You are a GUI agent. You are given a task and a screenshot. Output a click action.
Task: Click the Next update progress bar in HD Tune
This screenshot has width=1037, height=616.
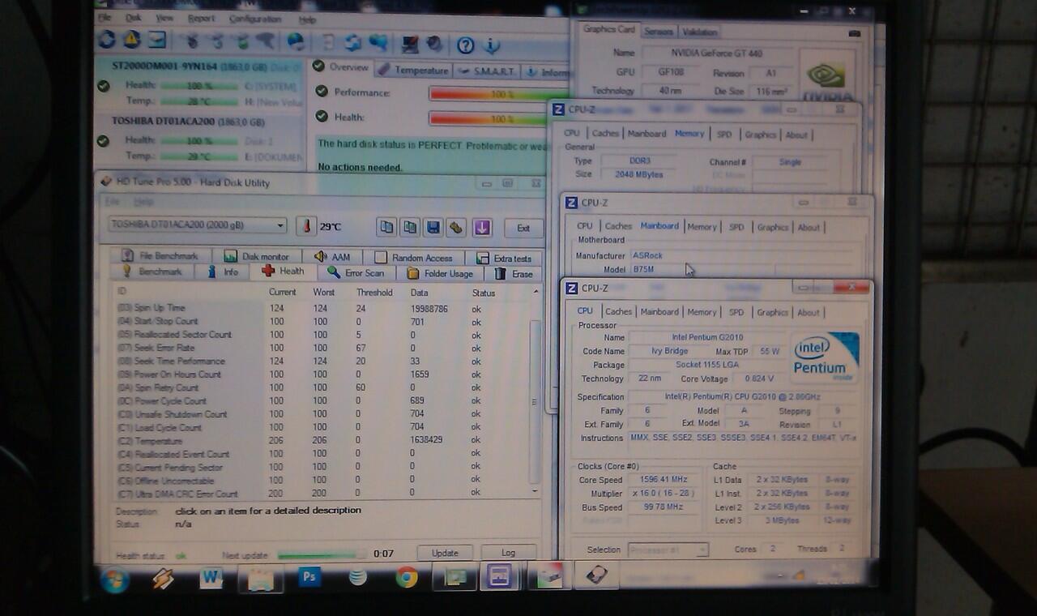click(x=321, y=555)
